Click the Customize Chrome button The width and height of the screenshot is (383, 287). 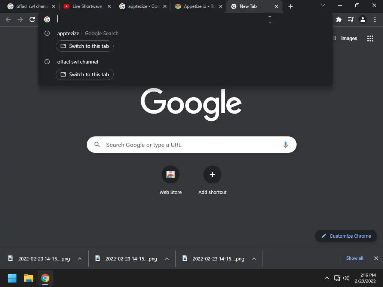pyautogui.click(x=346, y=236)
